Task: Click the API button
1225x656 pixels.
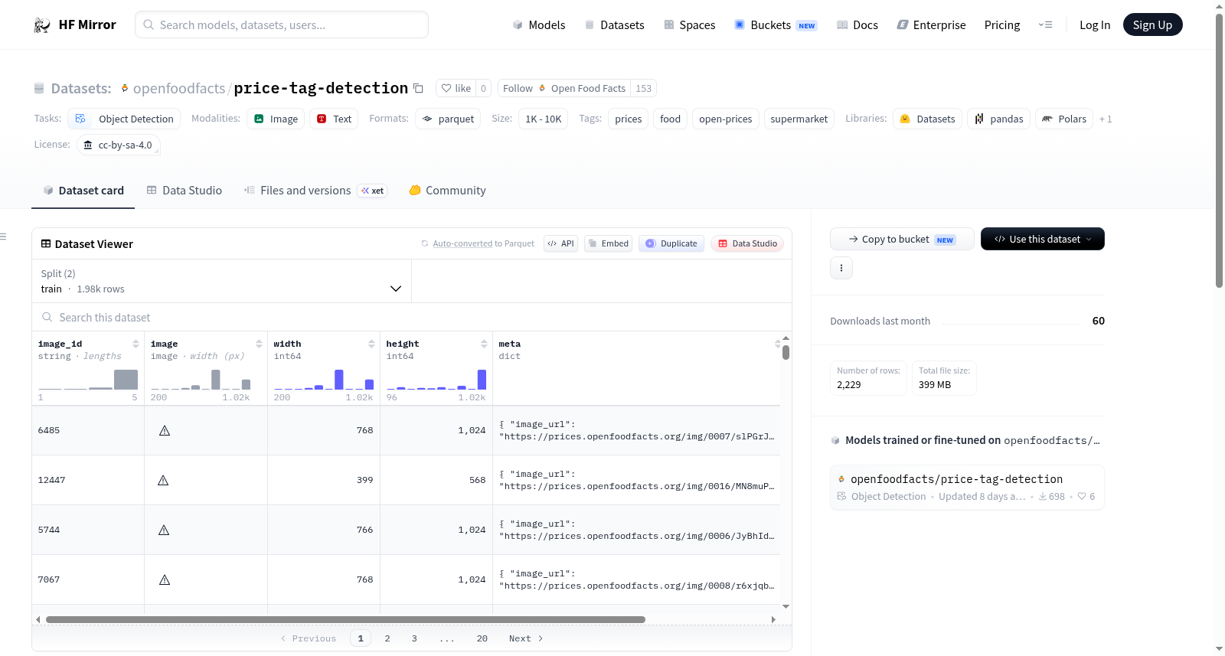Action: 560,243
